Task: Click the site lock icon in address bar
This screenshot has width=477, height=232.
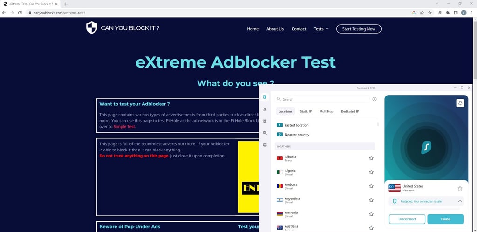Action: pos(30,13)
